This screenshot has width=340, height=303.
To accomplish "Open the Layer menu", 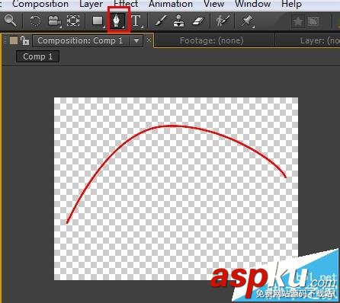I will pyautogui.click(x=91, y=4).
